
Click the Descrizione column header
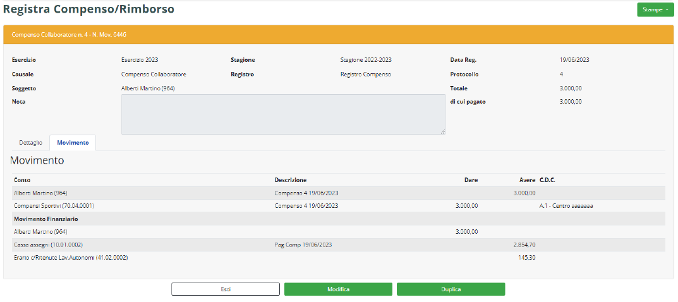coord(291,180)
